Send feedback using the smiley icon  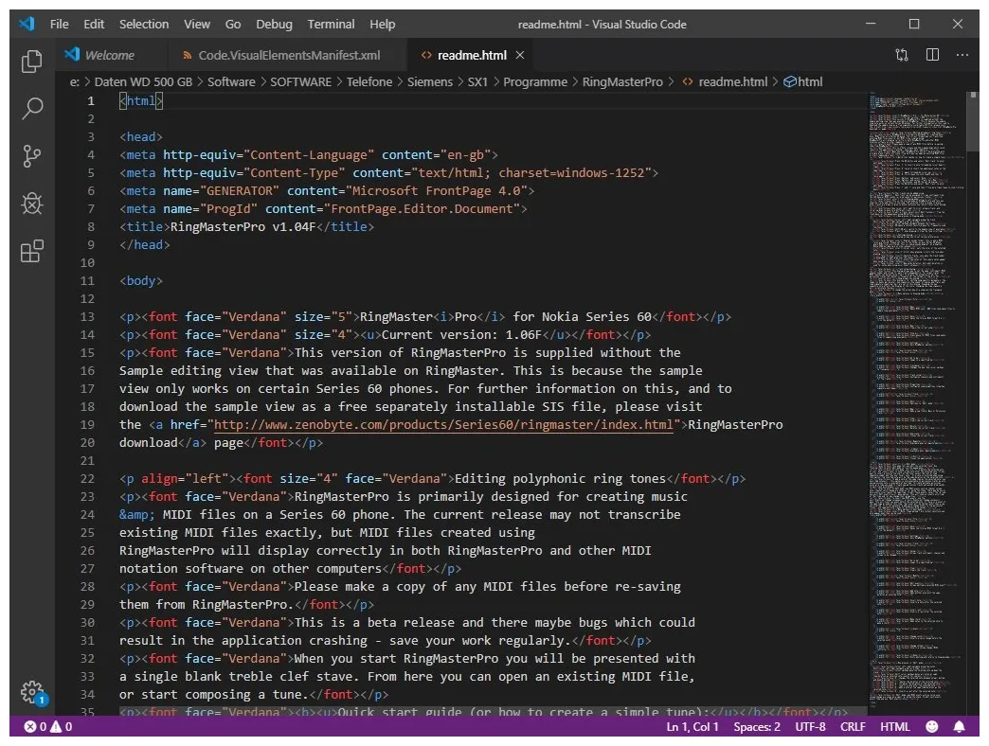point(931,726)
